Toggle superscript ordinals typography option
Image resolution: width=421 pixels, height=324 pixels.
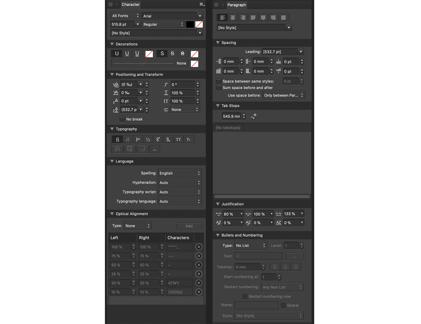click(x=138, y=139)
